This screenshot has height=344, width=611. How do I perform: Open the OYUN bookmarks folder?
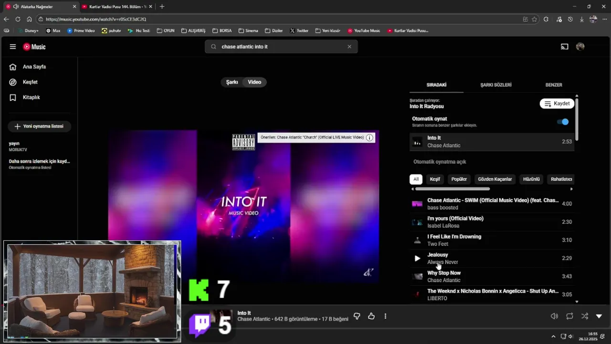coord(166,31)
